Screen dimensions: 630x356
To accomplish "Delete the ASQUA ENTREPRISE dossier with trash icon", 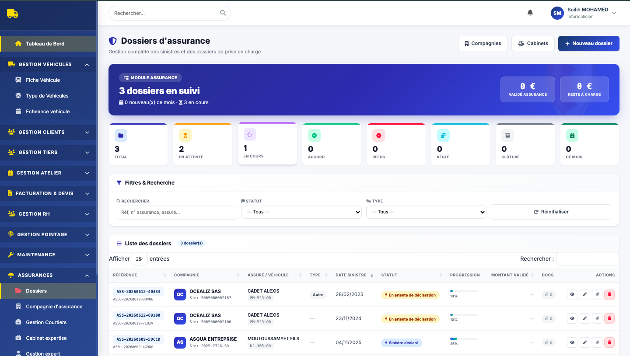I will tap(609, 342).
